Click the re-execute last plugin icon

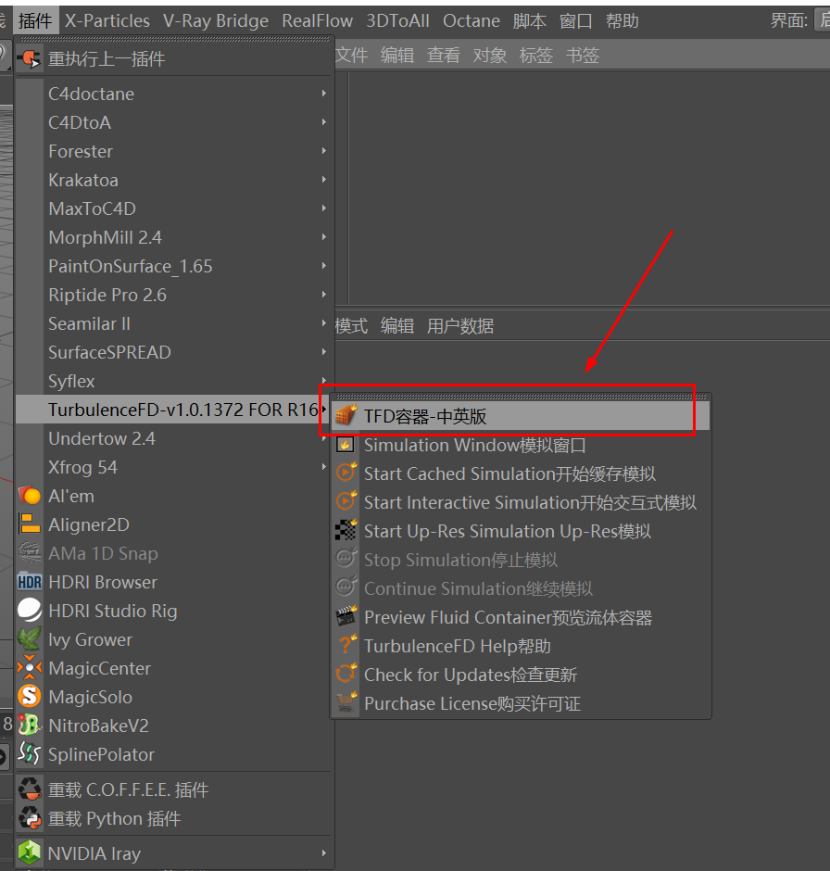click(x=30, y=58)
